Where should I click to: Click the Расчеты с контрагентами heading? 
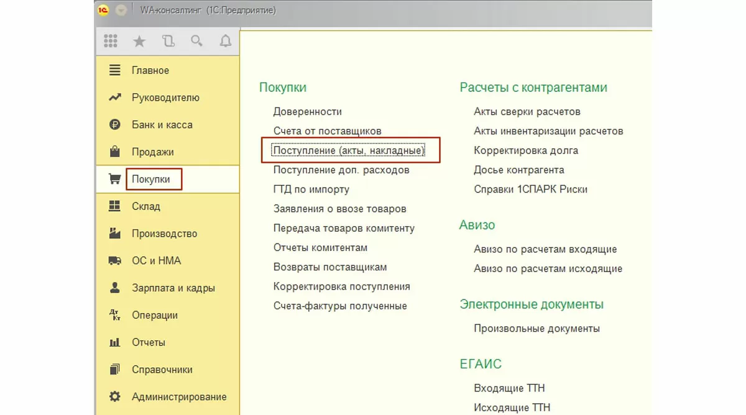[x=533, y=88]
